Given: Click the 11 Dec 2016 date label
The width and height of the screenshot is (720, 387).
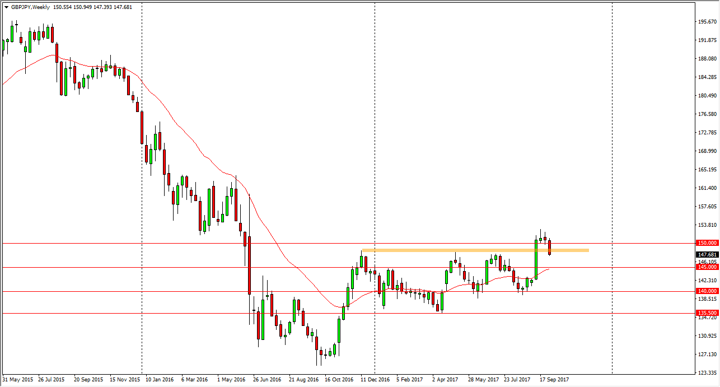Looking at the screenshot, I should 375,379.
